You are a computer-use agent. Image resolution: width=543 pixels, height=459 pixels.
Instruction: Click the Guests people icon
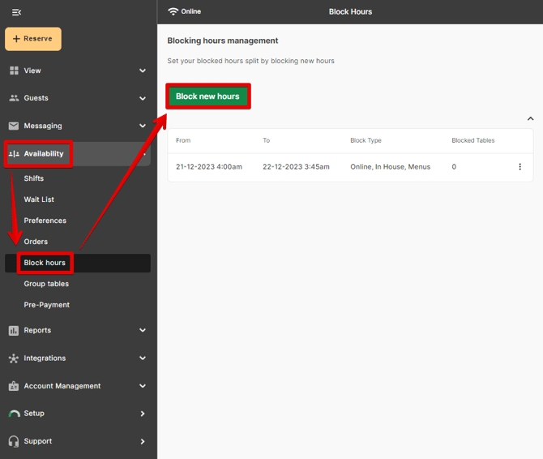pos(14,98)
